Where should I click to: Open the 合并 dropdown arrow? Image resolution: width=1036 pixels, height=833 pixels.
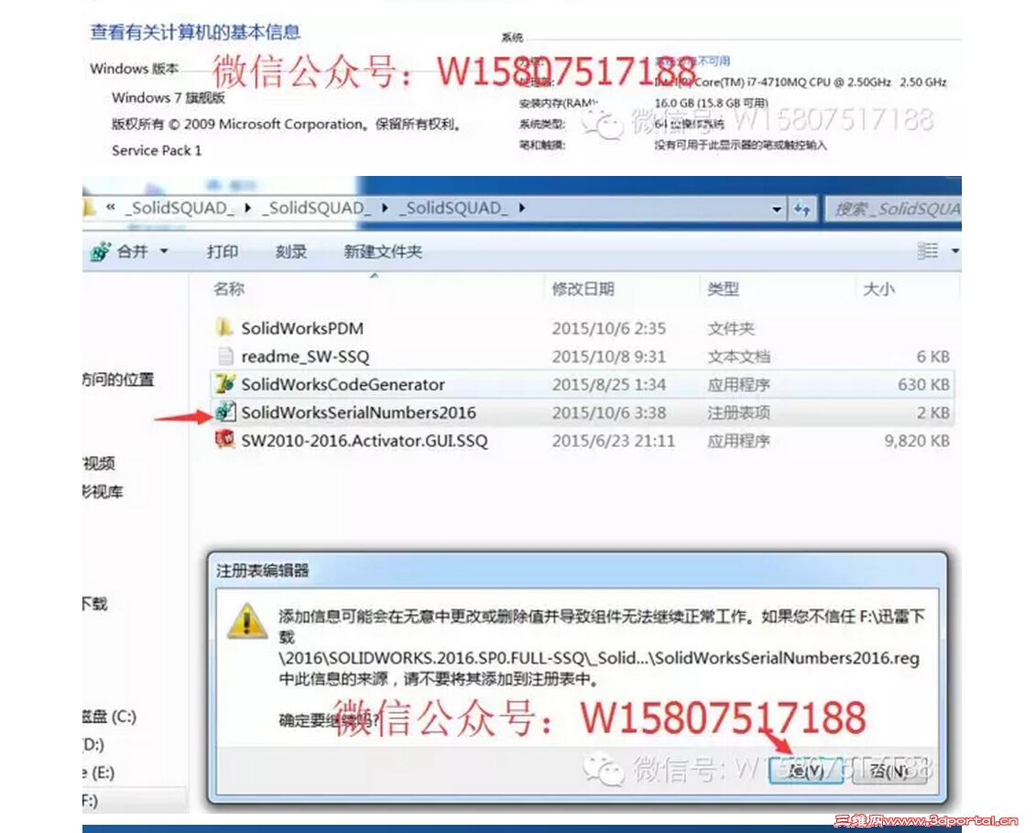tap(164, 251)
